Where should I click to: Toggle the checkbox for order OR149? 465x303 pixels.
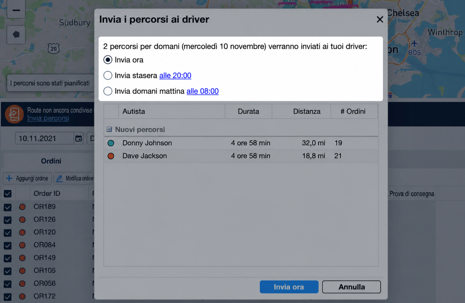click(8, 258)
